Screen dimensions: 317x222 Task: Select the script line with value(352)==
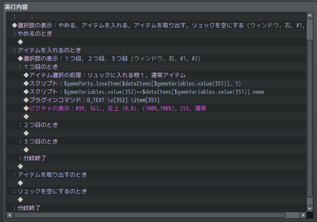[x=157, y=92]
